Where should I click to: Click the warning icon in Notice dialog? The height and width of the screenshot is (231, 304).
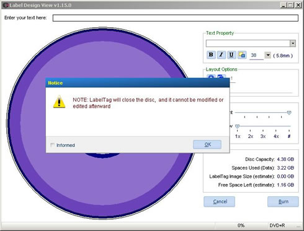(59, 102)
